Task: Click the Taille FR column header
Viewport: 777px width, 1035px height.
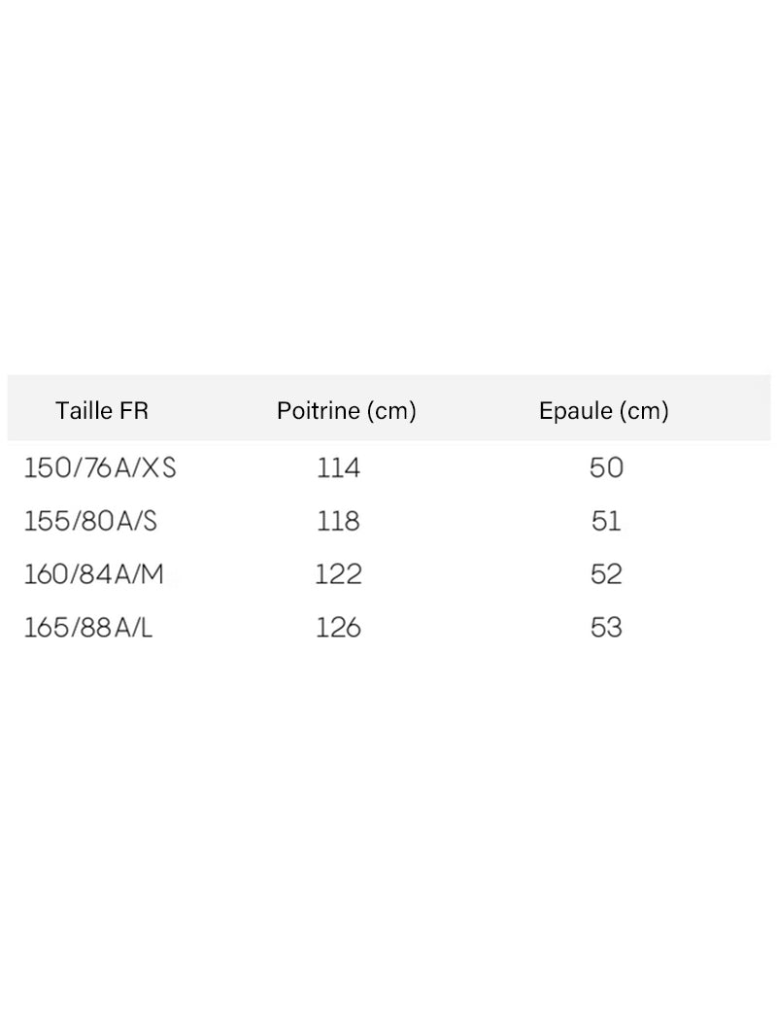Action: coord(102,410)
